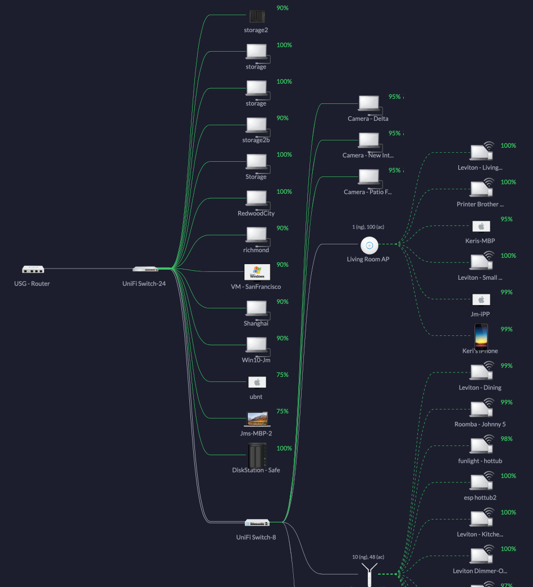The width and height of the screenshot is (533, 587).
Task: Select the funlight - hottub wireless icon
Action: point(482,444)
